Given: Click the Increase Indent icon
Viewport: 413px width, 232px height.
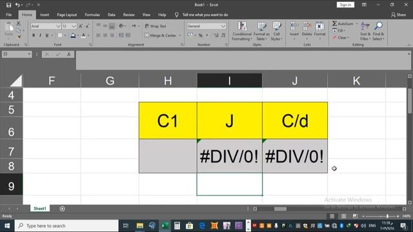Looking at the screenshot, I should pos(128,35).
